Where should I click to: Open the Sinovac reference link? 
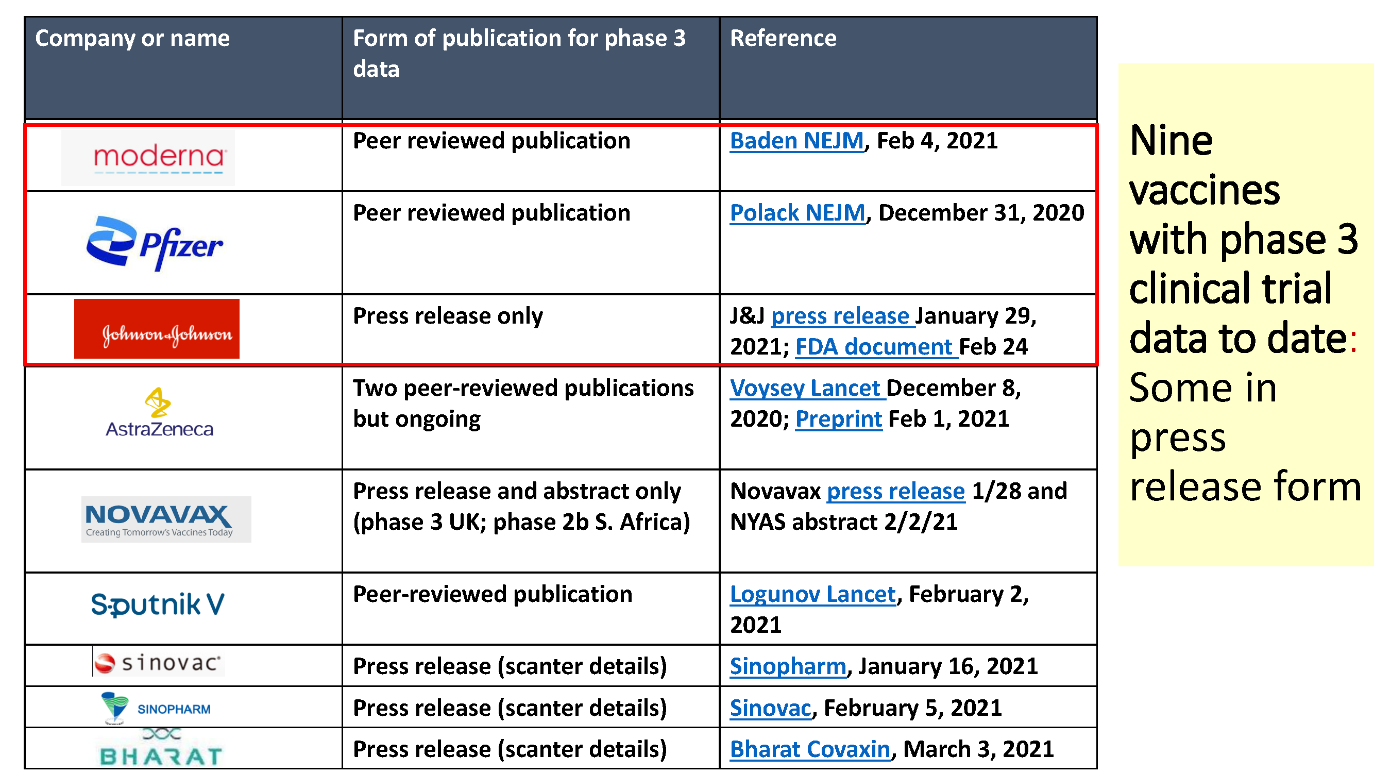pos(770,708)
